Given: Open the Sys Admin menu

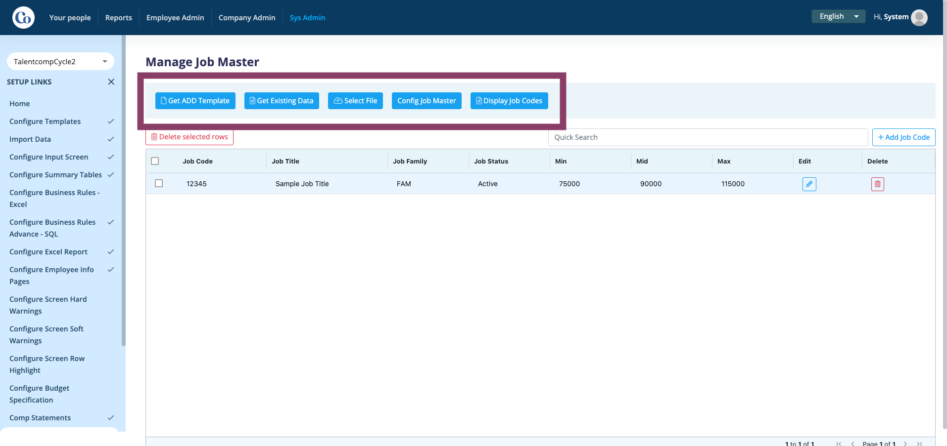Looking at the screenshot, I should pos(307,18).
